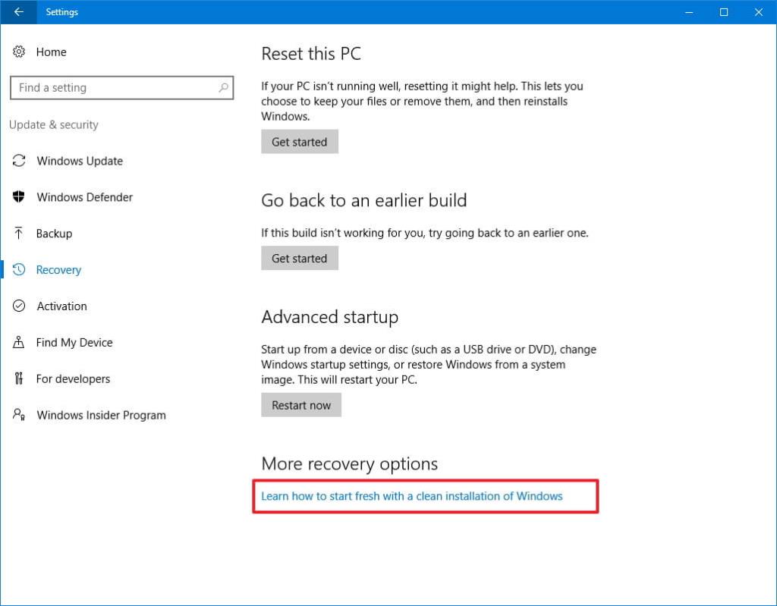Image resolution: width=777 pixels, height=606 pixels.
Task: Click Get started under Reset this PC
Action: click(300, 142)
